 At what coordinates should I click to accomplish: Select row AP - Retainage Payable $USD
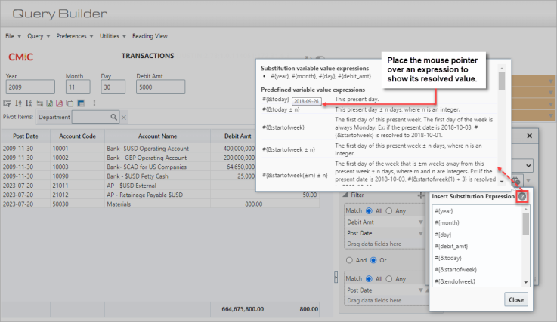tap(144, 195)
